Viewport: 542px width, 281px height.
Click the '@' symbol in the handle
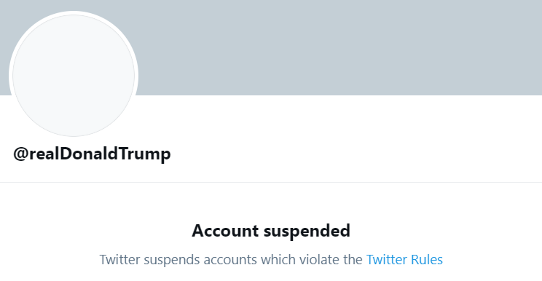pos(20,154)
